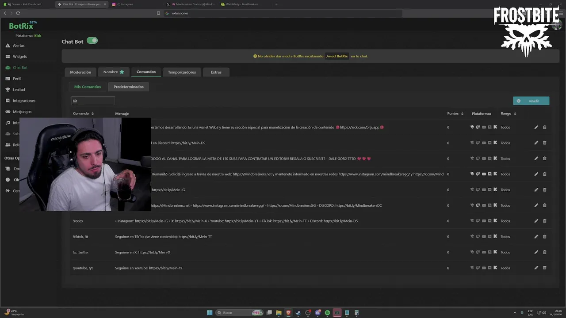Viewport: 566px width, 318px height.
Task: Delete the MindbreakersDC command row
Action: 544,205
